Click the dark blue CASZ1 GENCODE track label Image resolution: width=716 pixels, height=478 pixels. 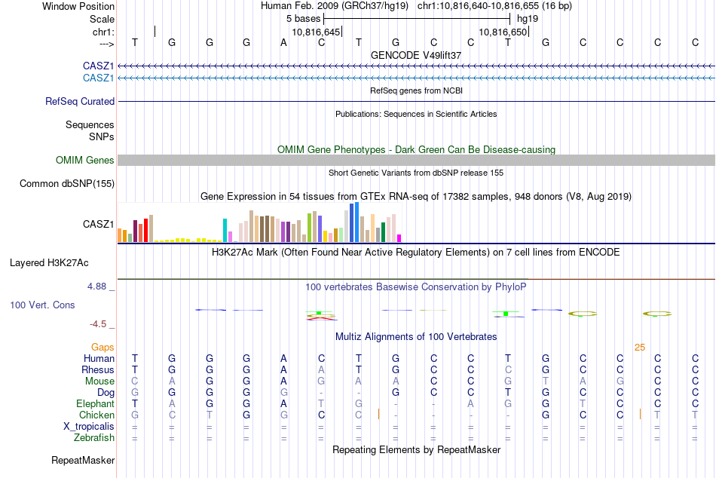click(x=98, y=66)
